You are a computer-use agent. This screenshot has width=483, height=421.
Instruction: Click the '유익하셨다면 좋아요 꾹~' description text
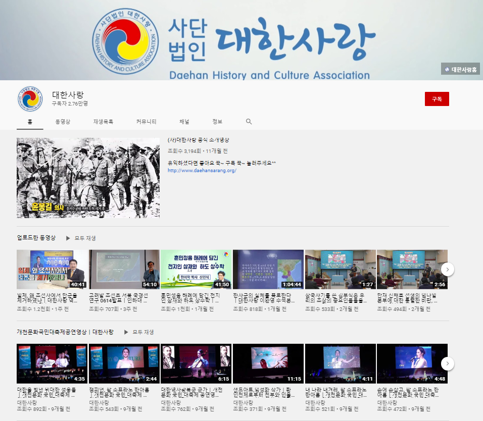coord(222,163)
